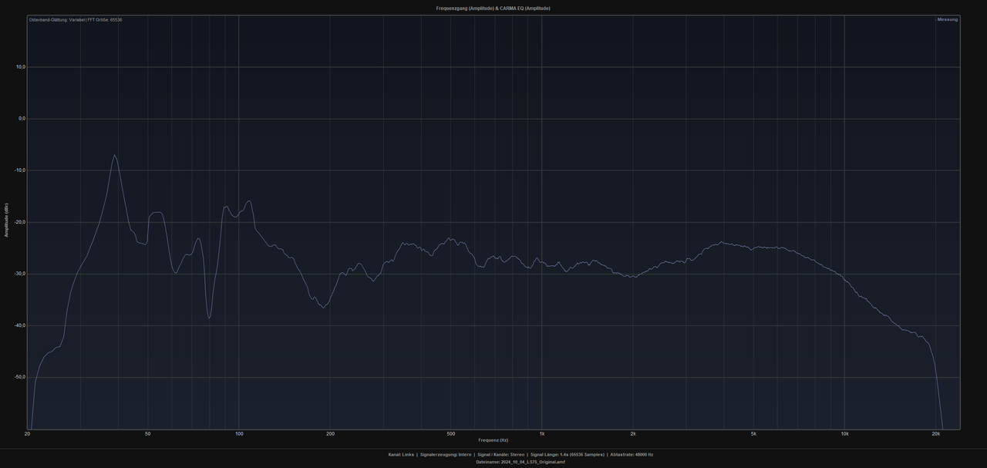The height and width of the screenshot is (468, 987).
Task: Click the 'Messung' legend entry
Action: (946, 19)
